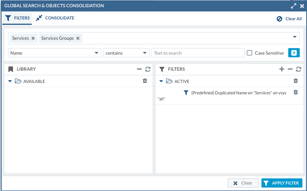Refresh the Filters panel
This screenshot has height=191, width=307.
(299, 69)
